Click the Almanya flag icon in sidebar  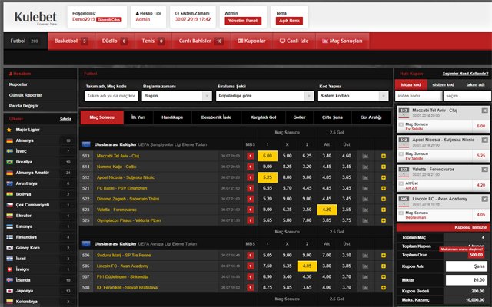point(8,140)
